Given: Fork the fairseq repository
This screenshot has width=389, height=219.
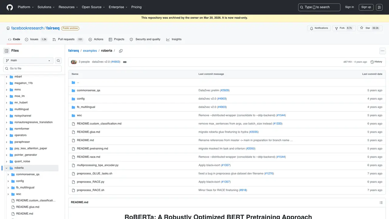Looking at the screenshot, I should pyautogui.click(x=344, y=28).
